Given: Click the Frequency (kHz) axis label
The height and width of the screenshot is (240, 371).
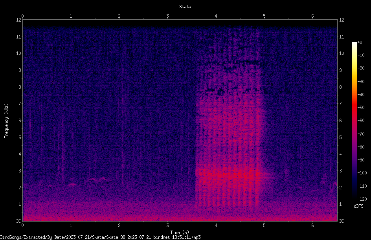Looking at the screenshot, I should click(x=6, y=121).
